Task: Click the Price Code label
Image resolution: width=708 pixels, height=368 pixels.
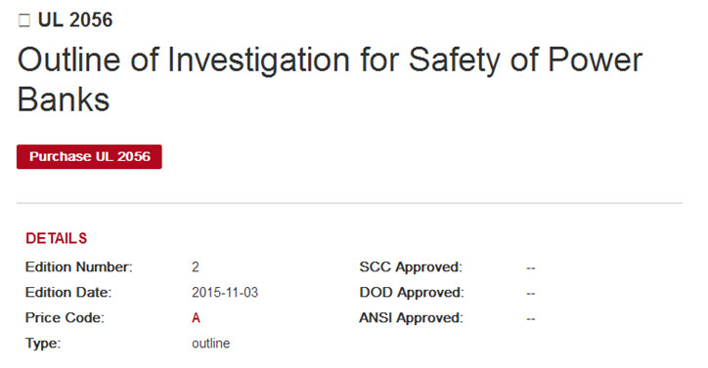Action: (x=65, y=318)
